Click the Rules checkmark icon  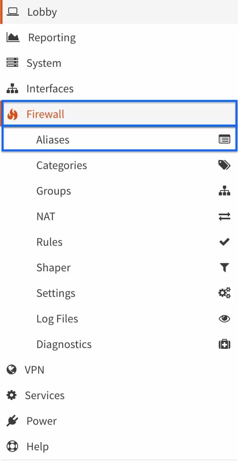(224, 242)
